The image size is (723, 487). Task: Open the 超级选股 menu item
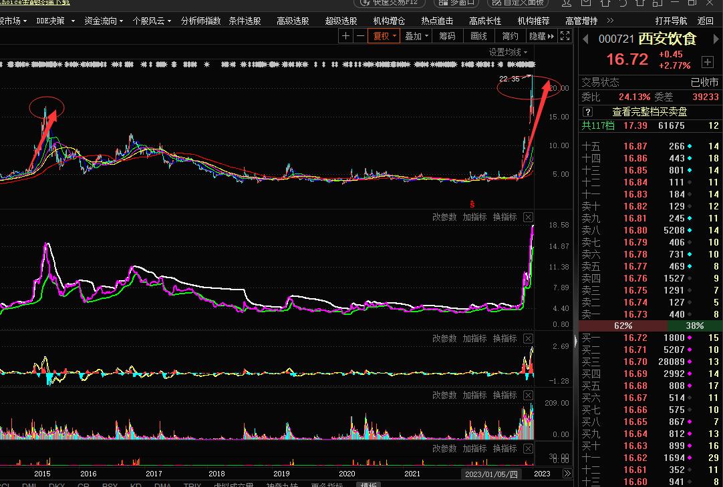point(341,21)
